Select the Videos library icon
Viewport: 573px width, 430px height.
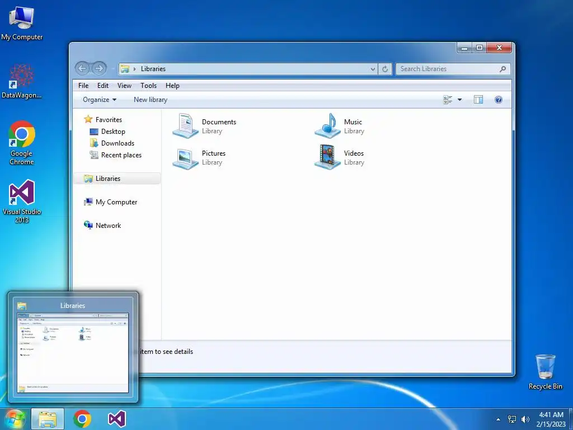pyautogui.click(x=327, y=157)
